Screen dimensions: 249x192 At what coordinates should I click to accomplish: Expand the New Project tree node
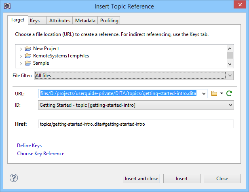tap(21, 49)
